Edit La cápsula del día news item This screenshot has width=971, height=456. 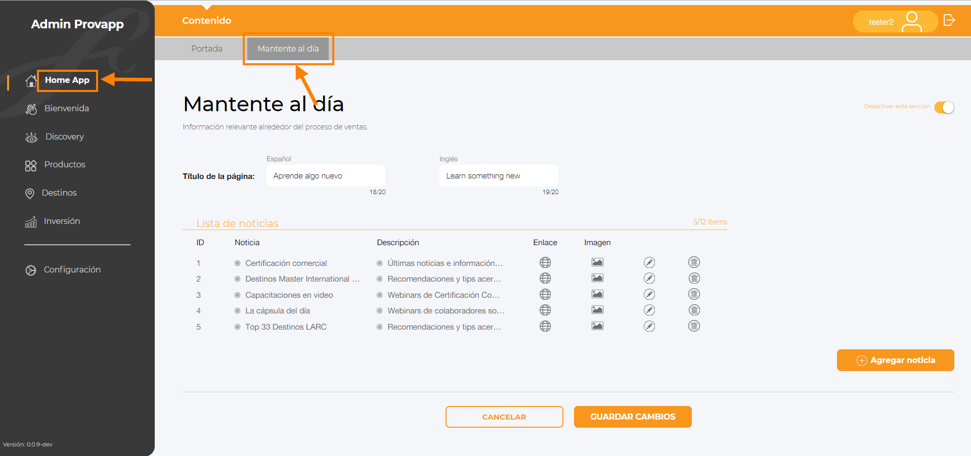tap(649, 310)
